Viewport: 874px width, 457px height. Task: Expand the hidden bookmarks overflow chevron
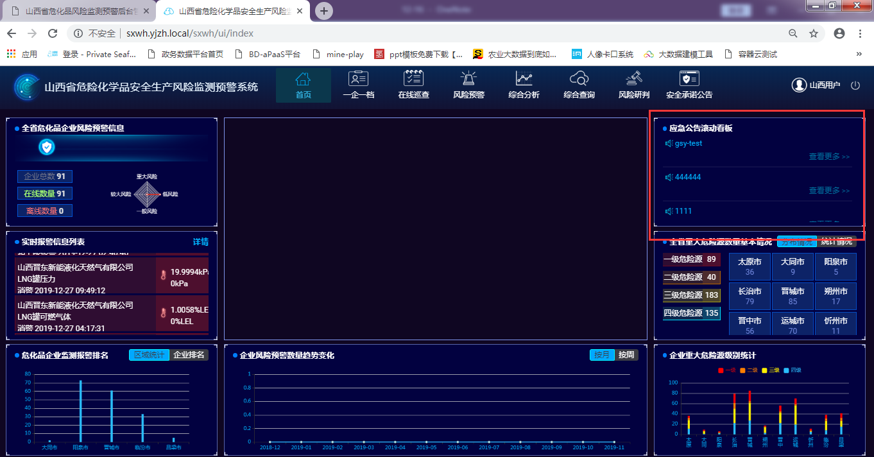859,54
